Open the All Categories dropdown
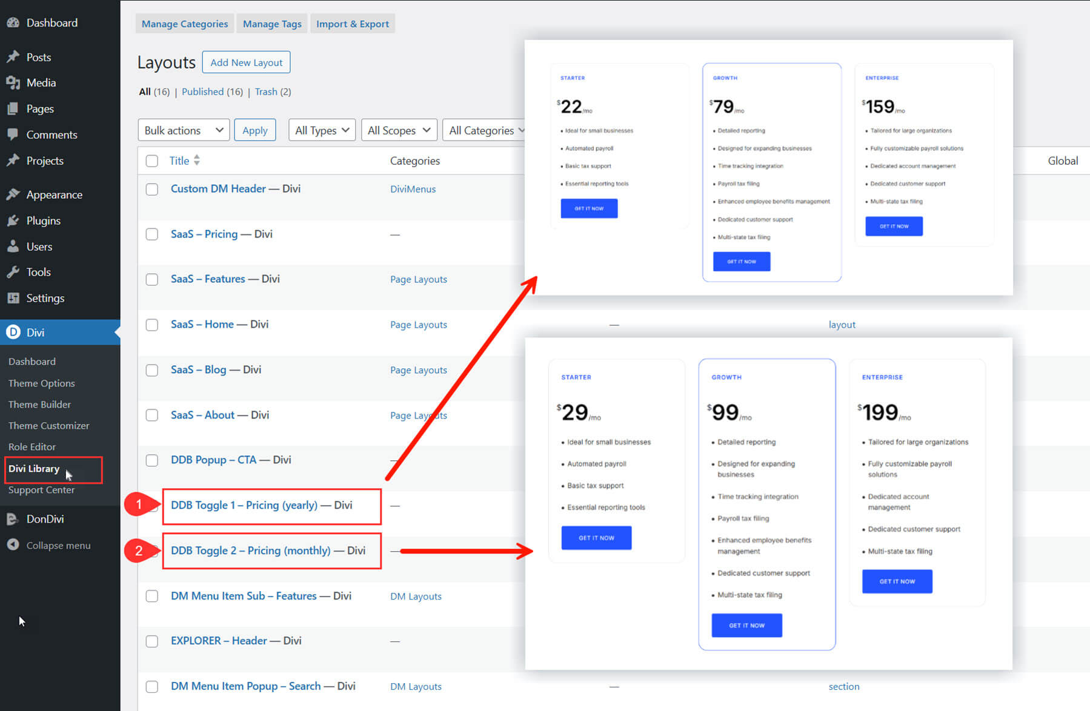1090x711 pixels. pyautogui.click(x=485, y=130)
